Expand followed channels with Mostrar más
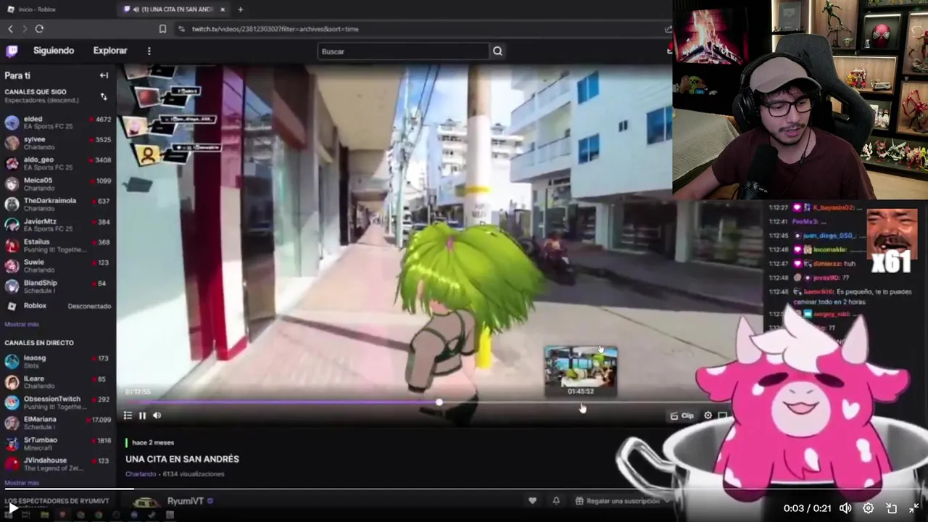The width and height of the screenshot is (928, 522). tap(22, 324)
